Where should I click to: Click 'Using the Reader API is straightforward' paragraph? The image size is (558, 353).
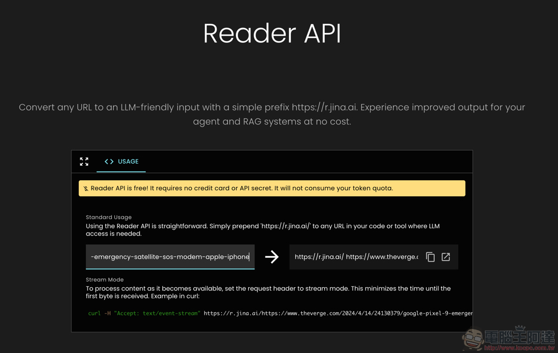point(263,230)
